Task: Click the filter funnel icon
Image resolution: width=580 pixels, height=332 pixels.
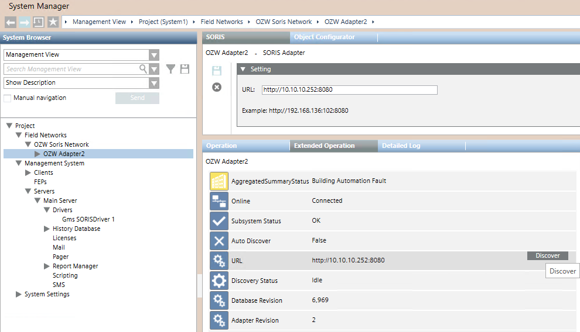Action: click(x=170, y=69)
